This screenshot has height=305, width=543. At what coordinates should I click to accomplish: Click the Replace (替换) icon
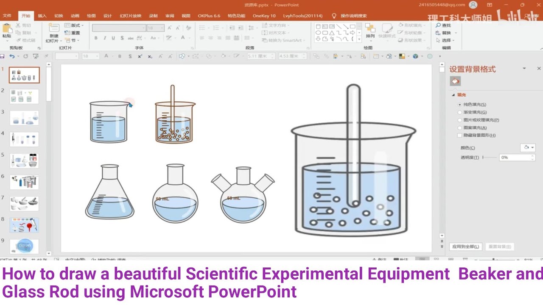438,33
